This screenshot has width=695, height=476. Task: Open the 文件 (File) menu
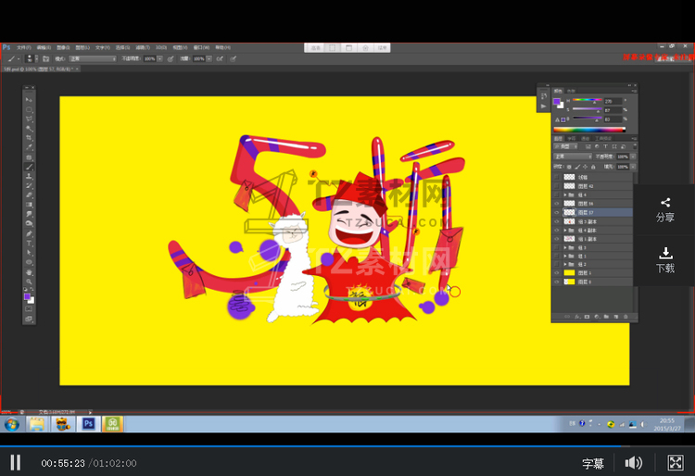[x=22, y=47]
